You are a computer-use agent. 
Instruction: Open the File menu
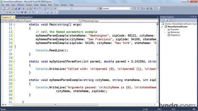click(x=2, y=5)
